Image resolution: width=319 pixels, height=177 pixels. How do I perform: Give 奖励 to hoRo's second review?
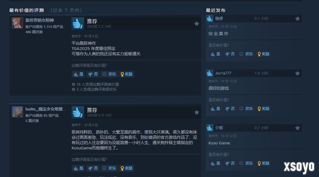[x=126, y=168]
